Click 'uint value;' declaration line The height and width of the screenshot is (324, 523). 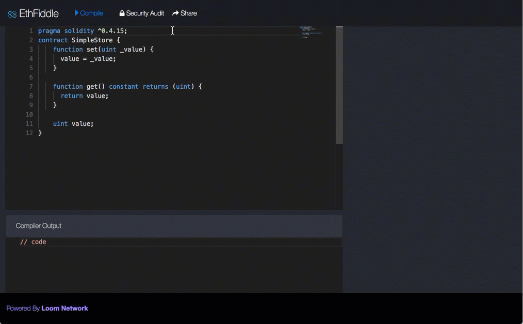pyautogui.click(x=73, y=124)
